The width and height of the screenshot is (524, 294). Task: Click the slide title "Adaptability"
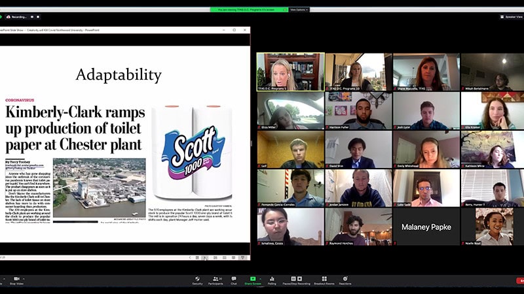(x=119, y=74)
